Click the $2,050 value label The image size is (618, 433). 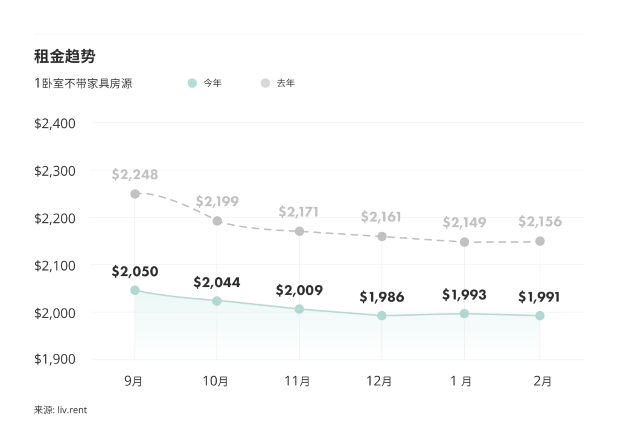[135, 272]
